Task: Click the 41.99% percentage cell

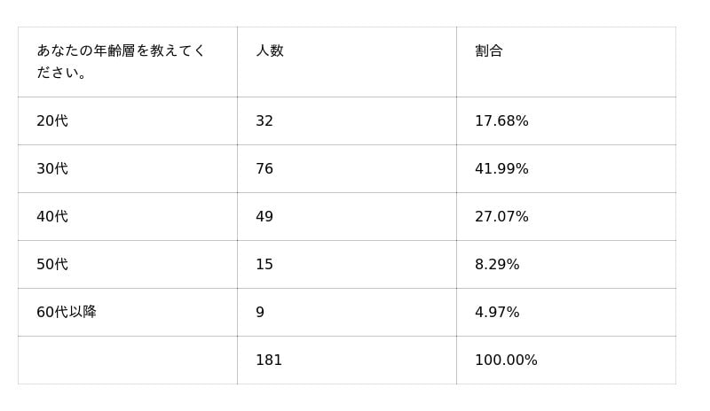Action: tap(501, 169)
